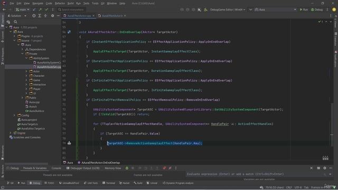This screenshot has width=338, height=190.
Task: Click the locate in solution target icon
Action: click(34, 16)
